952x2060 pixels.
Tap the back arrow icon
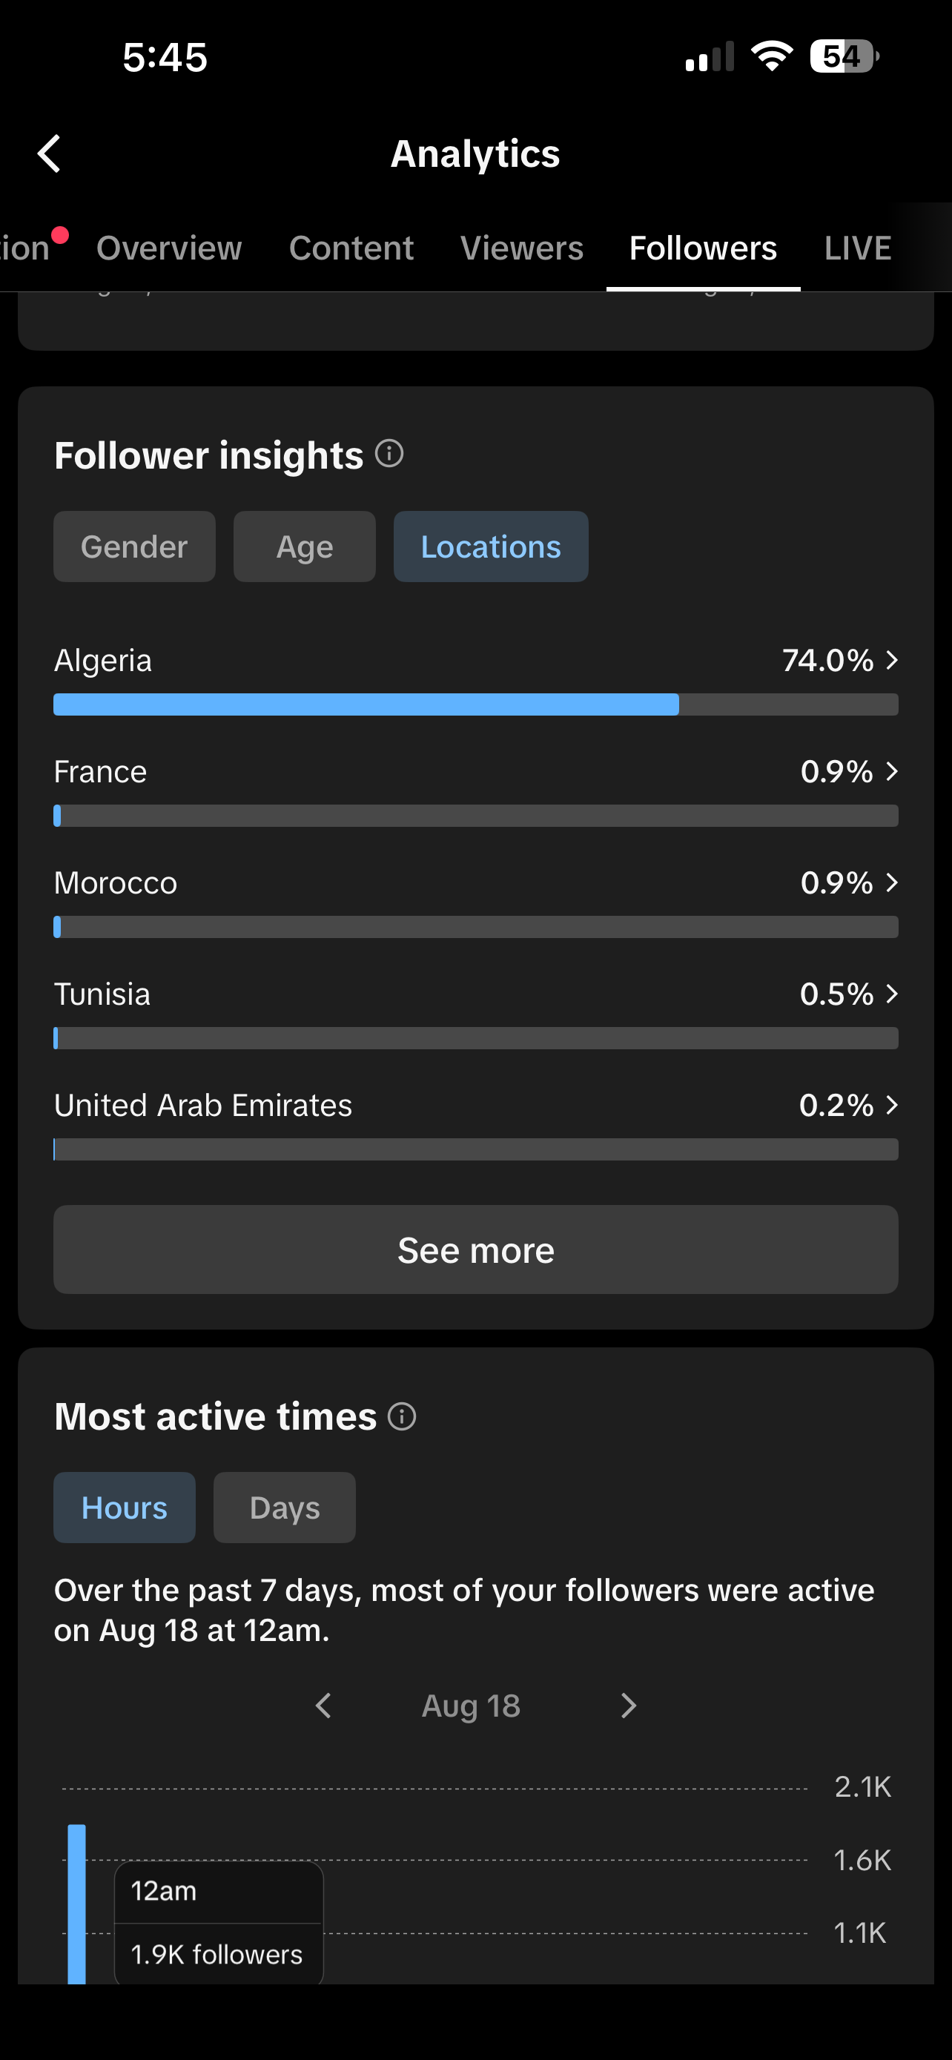(x=50, y=153)
